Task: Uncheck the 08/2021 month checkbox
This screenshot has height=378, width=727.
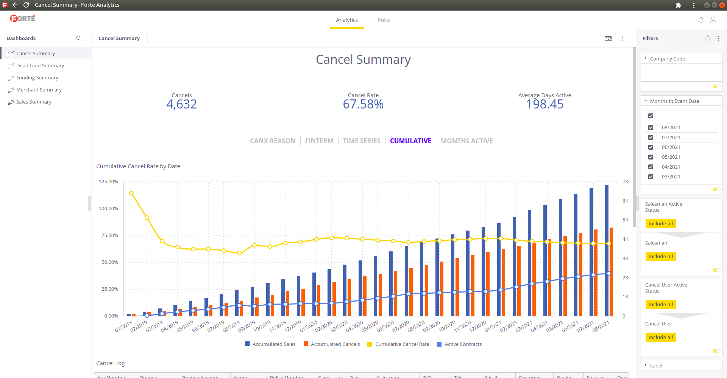Action: 651,128
